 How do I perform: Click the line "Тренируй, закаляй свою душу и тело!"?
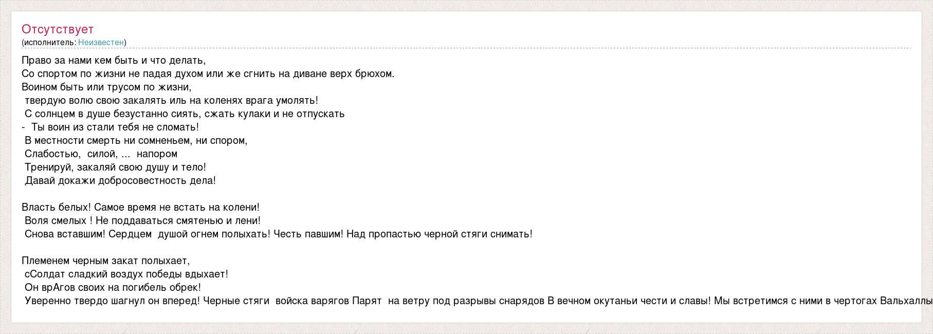pyautogui.click(x=115, y=168)
